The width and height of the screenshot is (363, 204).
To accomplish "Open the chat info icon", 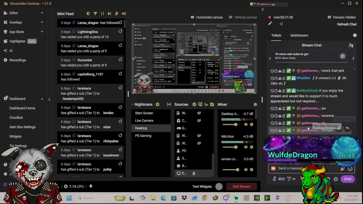I will click(x=355, y=35).
